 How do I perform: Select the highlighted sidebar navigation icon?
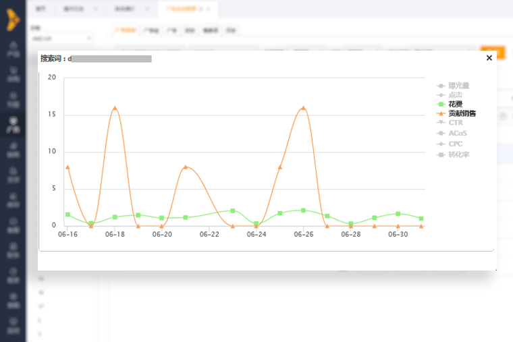click(12, 124)
